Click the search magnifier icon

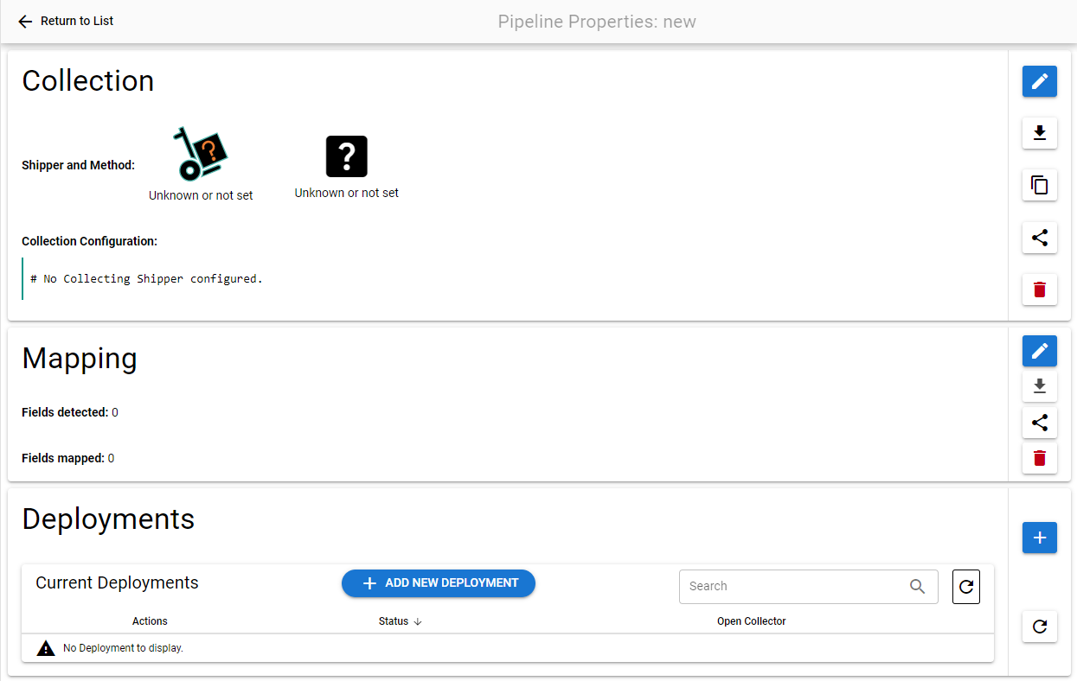(917, 586)
